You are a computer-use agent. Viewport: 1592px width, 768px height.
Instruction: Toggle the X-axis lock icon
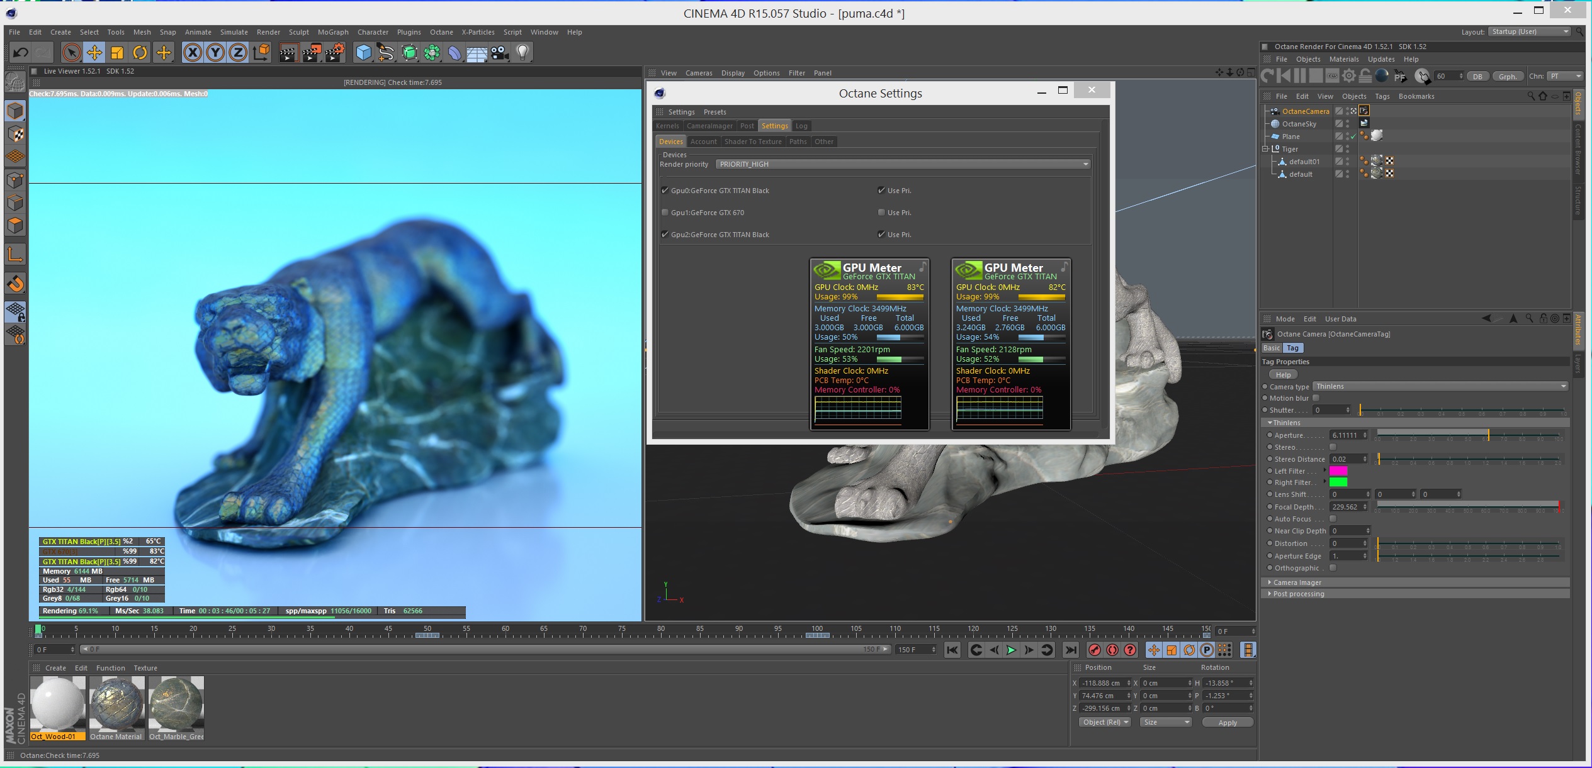click(x=193, y=53)
